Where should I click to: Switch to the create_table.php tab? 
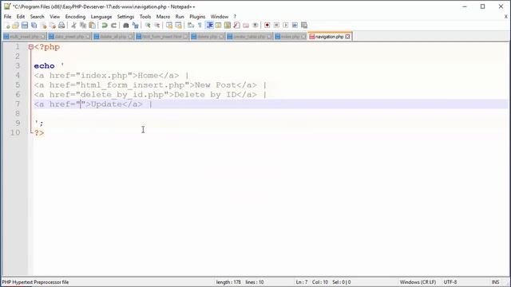click(x=249, y=37)
